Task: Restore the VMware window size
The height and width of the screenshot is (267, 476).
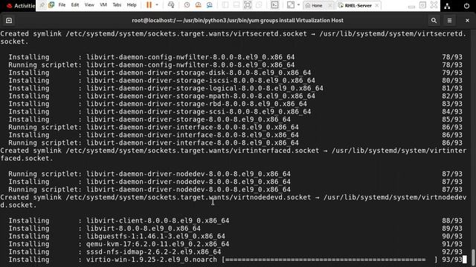Action: point(422,5)
